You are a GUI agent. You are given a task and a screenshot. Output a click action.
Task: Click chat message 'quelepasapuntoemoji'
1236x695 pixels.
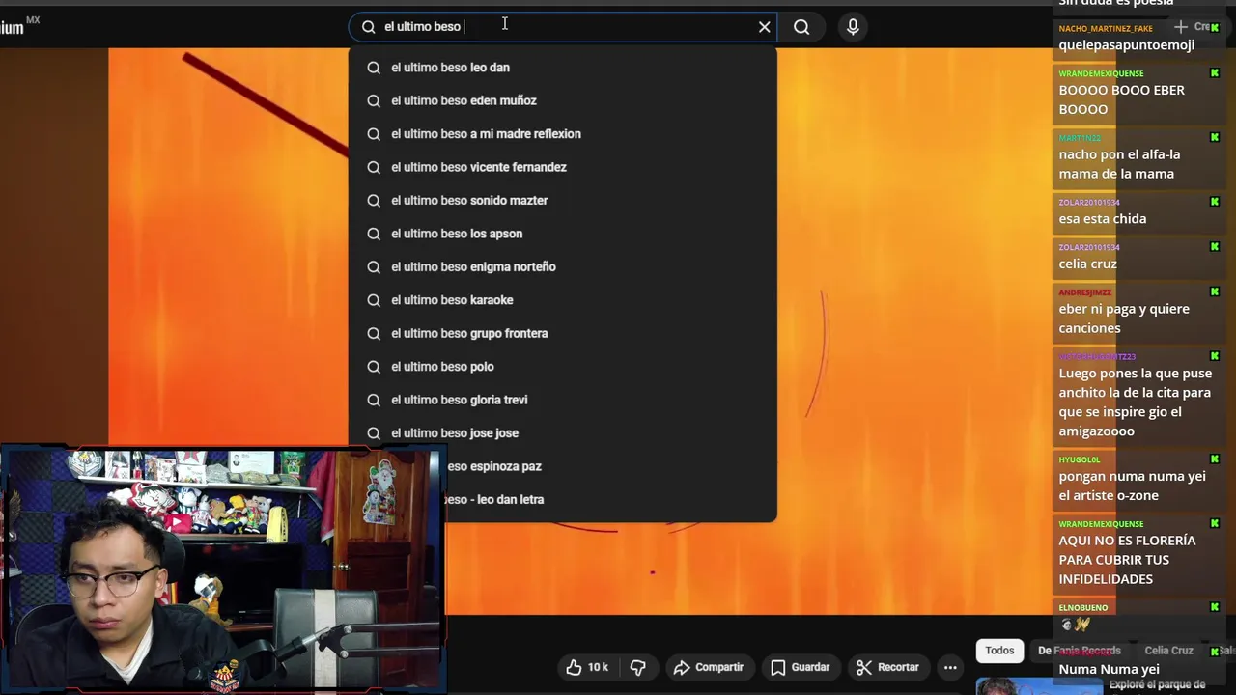click(1126, 45)
